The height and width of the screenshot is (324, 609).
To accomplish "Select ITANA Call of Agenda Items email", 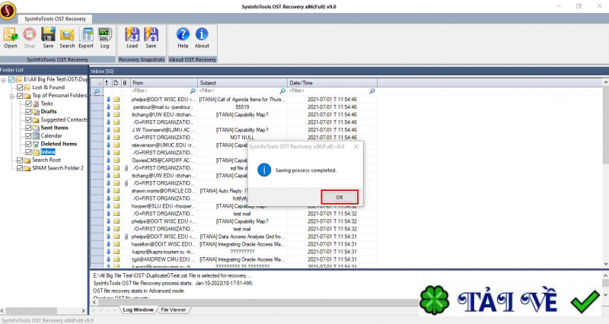I will click(234, 100).
